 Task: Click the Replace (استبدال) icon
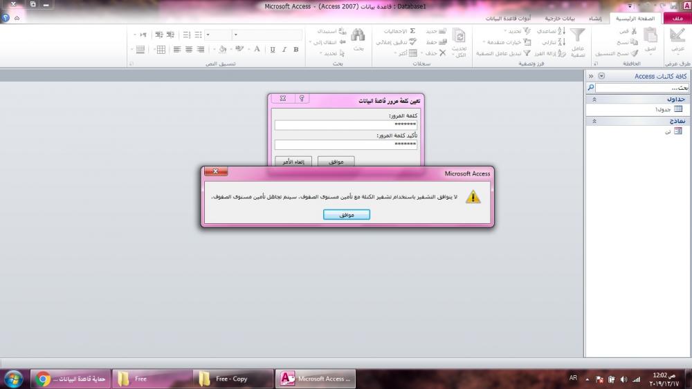(x=342, y=31)
